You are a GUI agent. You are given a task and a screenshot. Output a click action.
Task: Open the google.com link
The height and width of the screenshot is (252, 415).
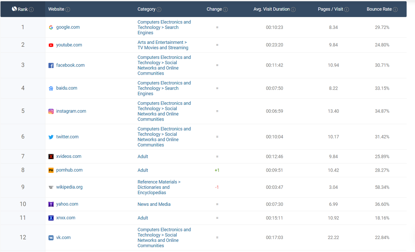pyautogui.click(x=68, y=27)
